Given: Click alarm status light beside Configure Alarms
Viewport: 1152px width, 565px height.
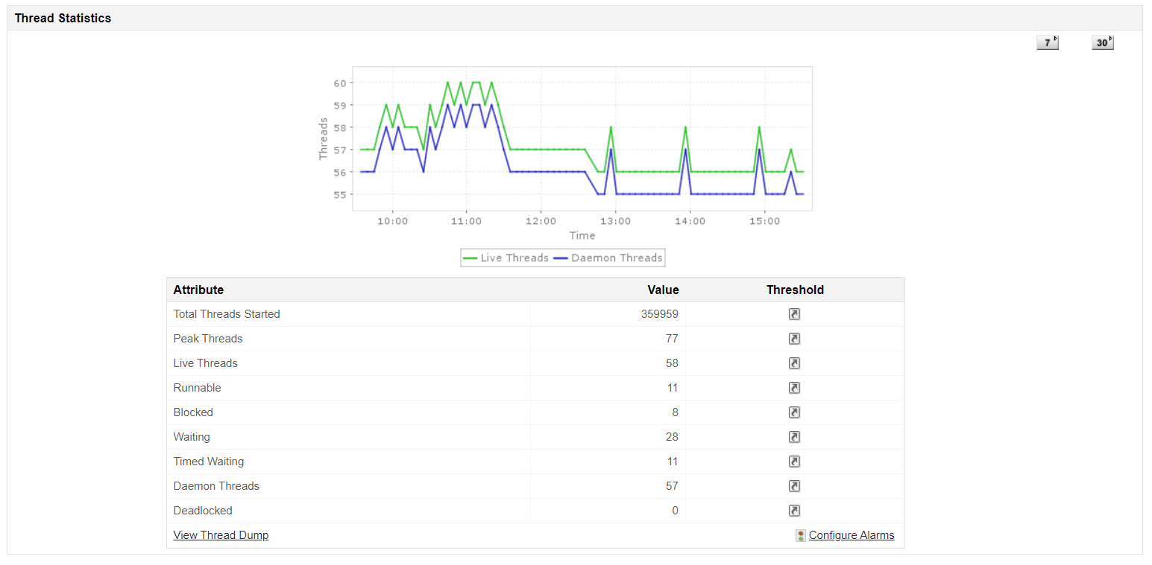Looking at the screenshot, I should (x=799, y=534).
